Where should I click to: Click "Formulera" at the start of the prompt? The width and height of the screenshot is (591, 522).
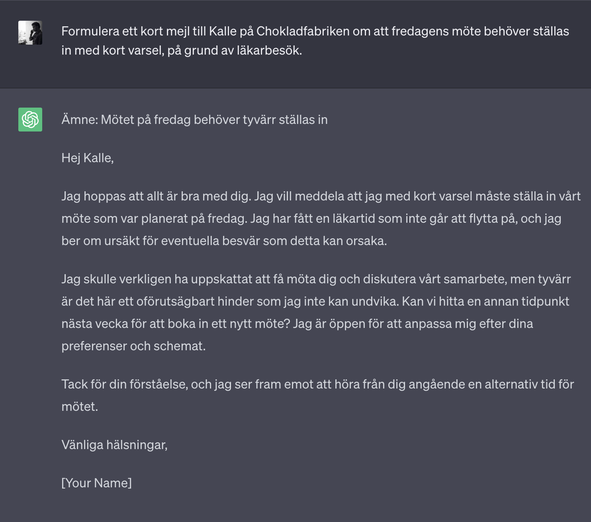point(90,31)
